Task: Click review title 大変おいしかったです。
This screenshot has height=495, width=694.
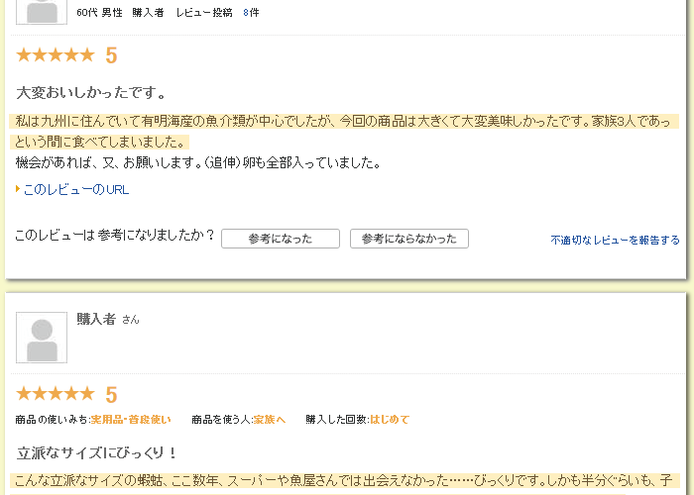Action: (x=91, y=93)
